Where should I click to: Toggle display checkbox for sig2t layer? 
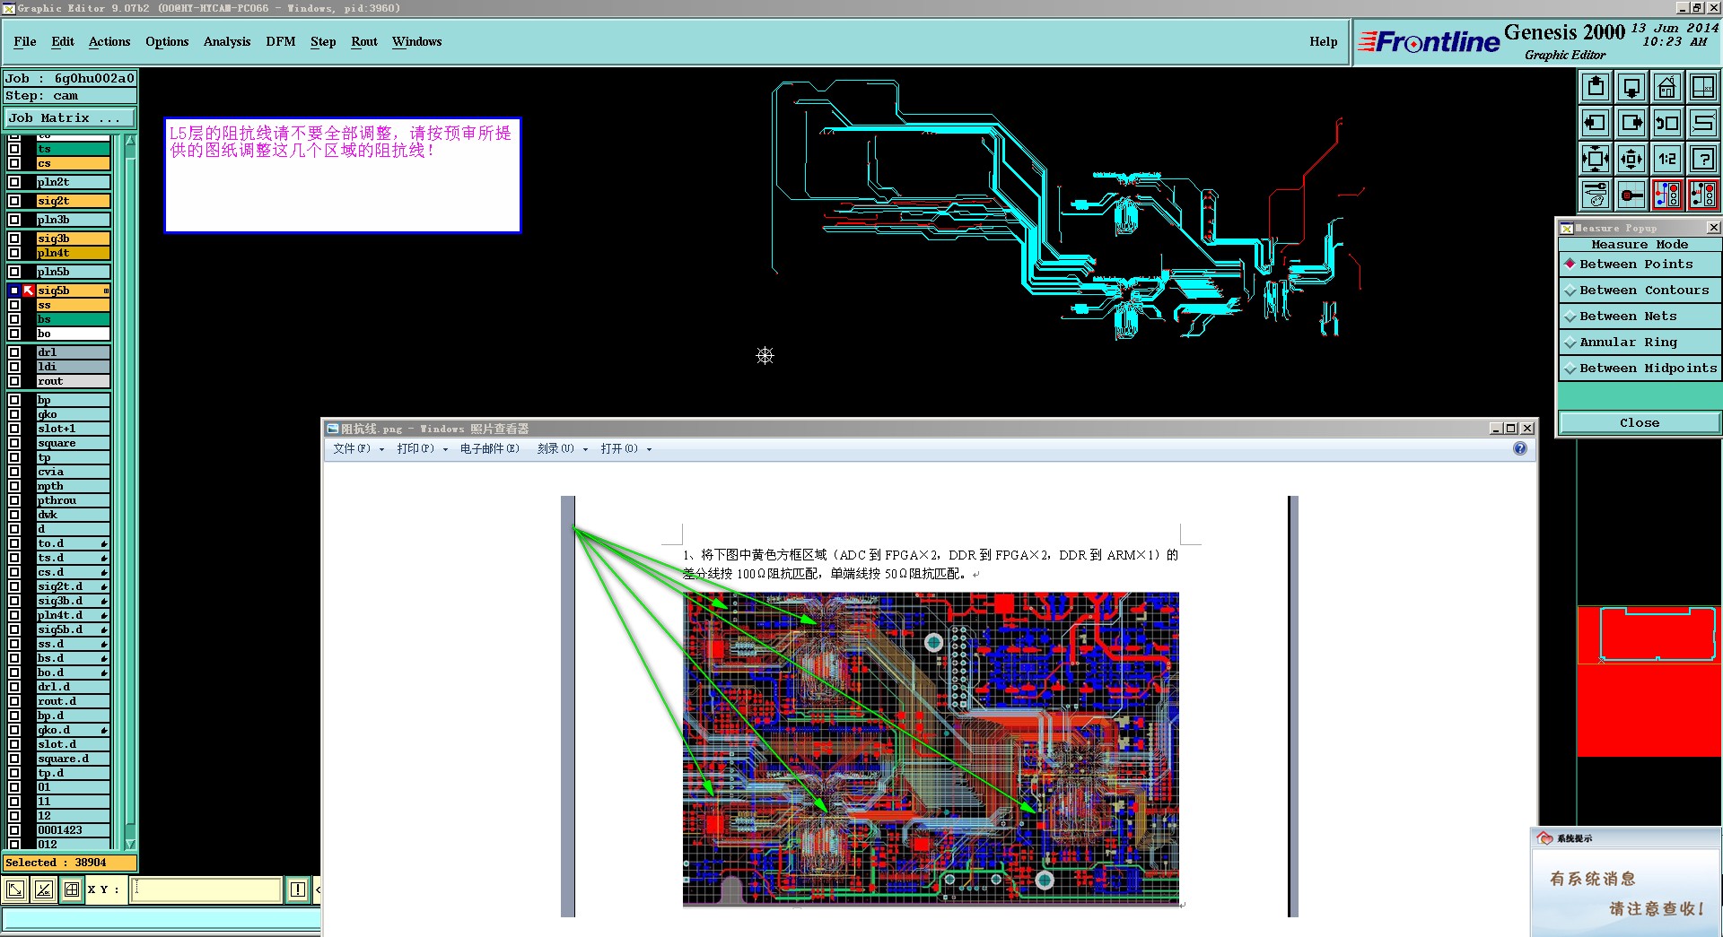[x=14, y=201]
